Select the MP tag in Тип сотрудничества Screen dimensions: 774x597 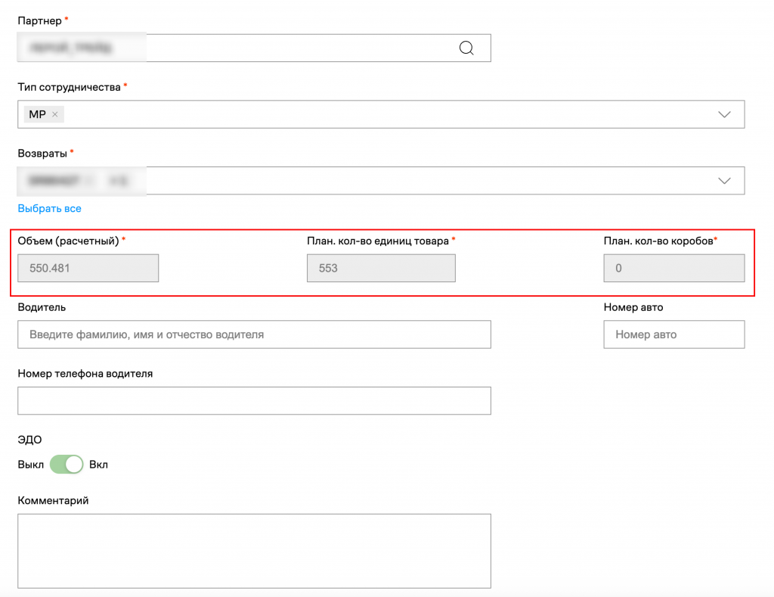37,115
